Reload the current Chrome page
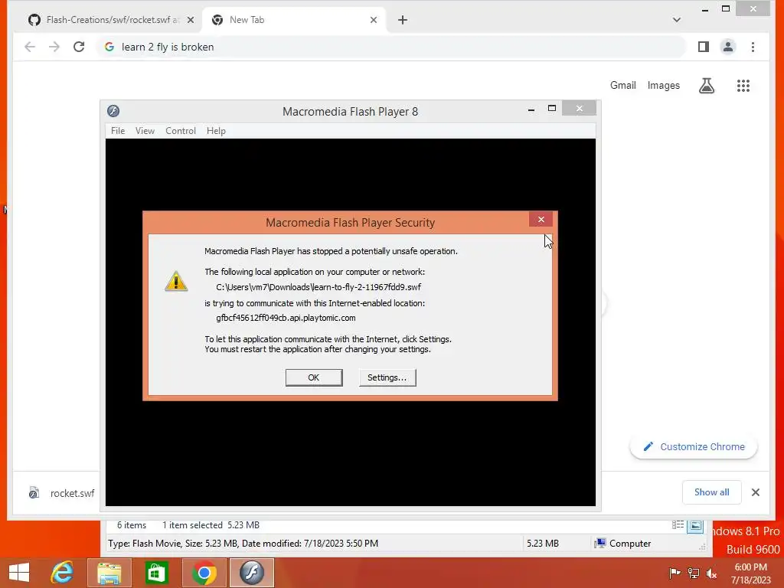The height and width of the screenshot is (588, 784). click(x=79, y=47)
